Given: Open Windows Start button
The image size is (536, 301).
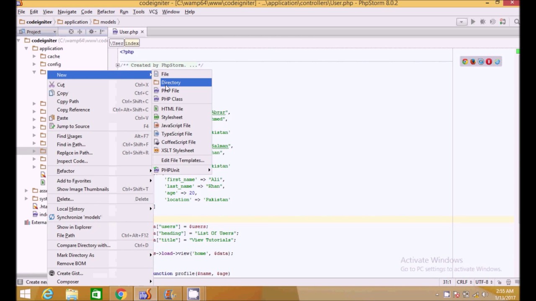Looking at the screenshot, I should point(25,294).
